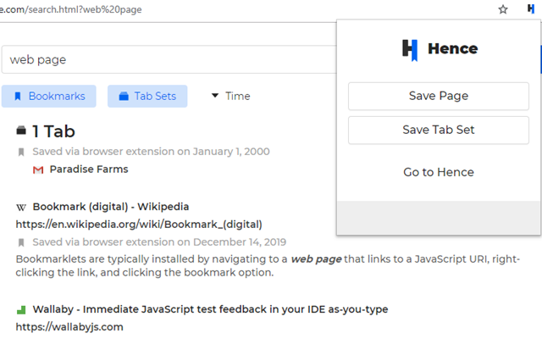This screenshot has width=542, height=339.
Task: Open the Paradise Farms saved tab
Action: (x=89, y=169)
